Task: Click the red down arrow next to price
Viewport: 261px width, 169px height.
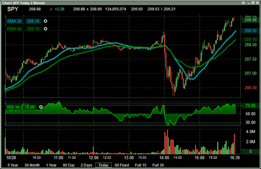Action: (x=51, y=9)
